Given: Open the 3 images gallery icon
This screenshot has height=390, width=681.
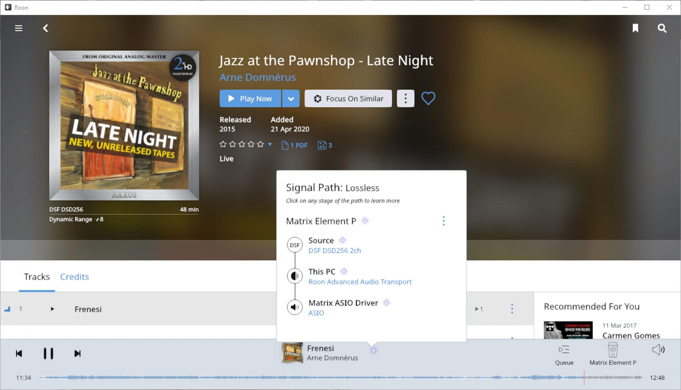Looking at the screenshot, I should tap(325, 145).
